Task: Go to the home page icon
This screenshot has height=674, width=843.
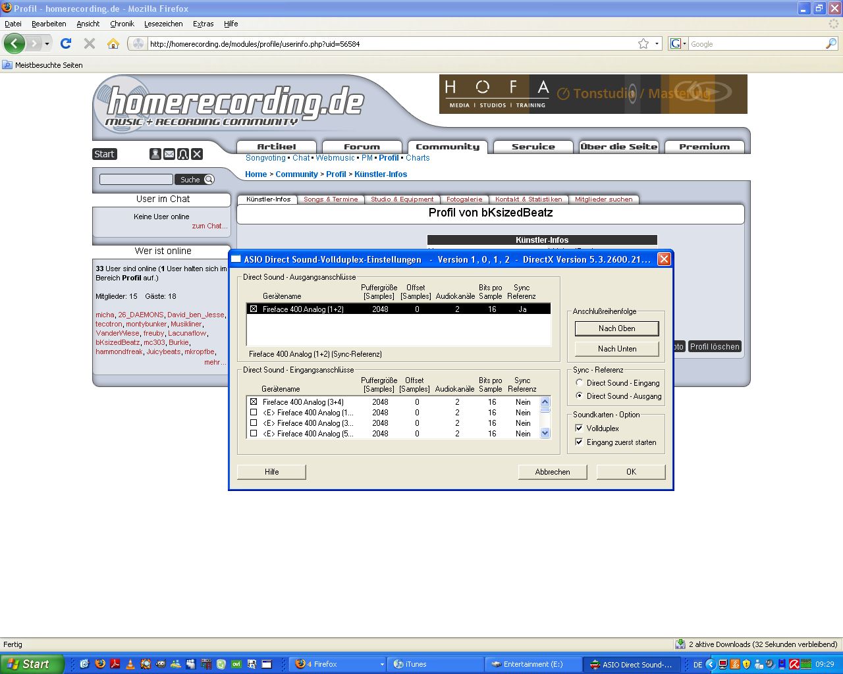Action: click(x=113, y=43)
